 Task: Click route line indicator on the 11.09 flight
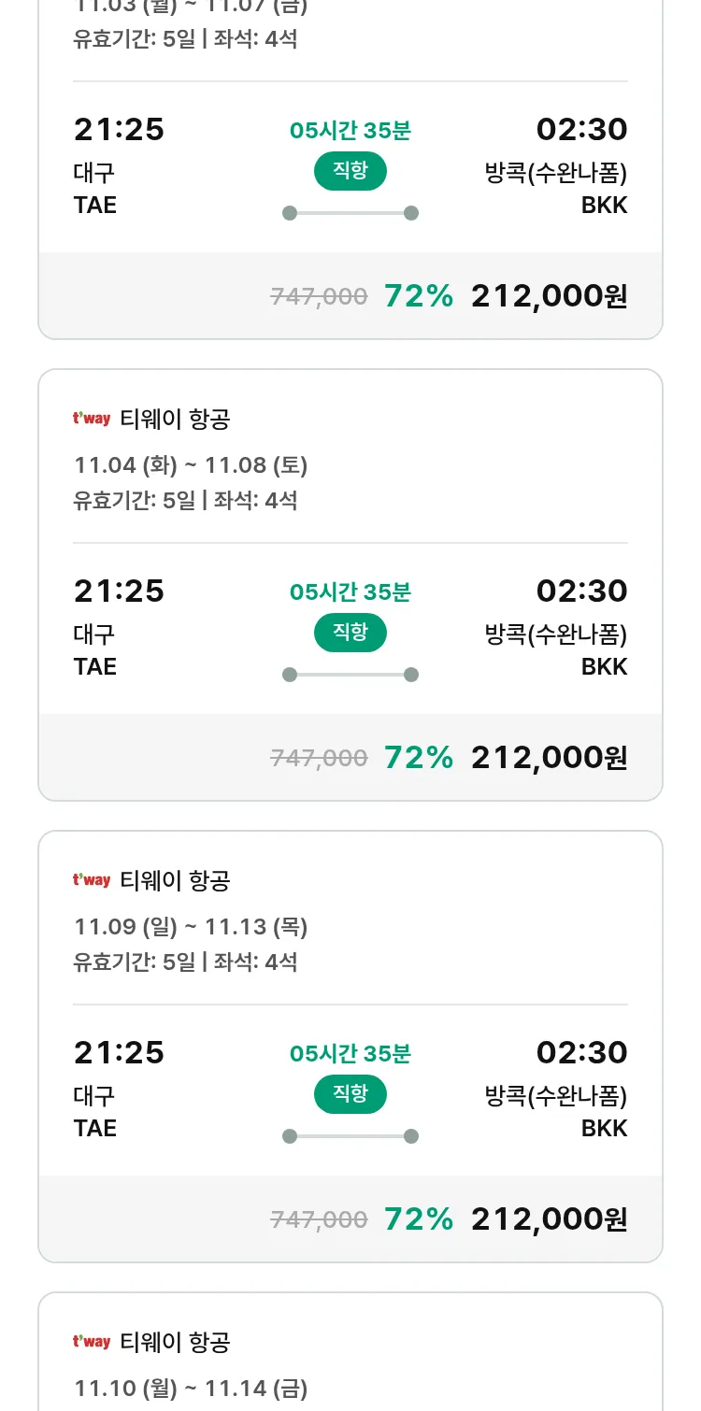(x=350, y=1136)
